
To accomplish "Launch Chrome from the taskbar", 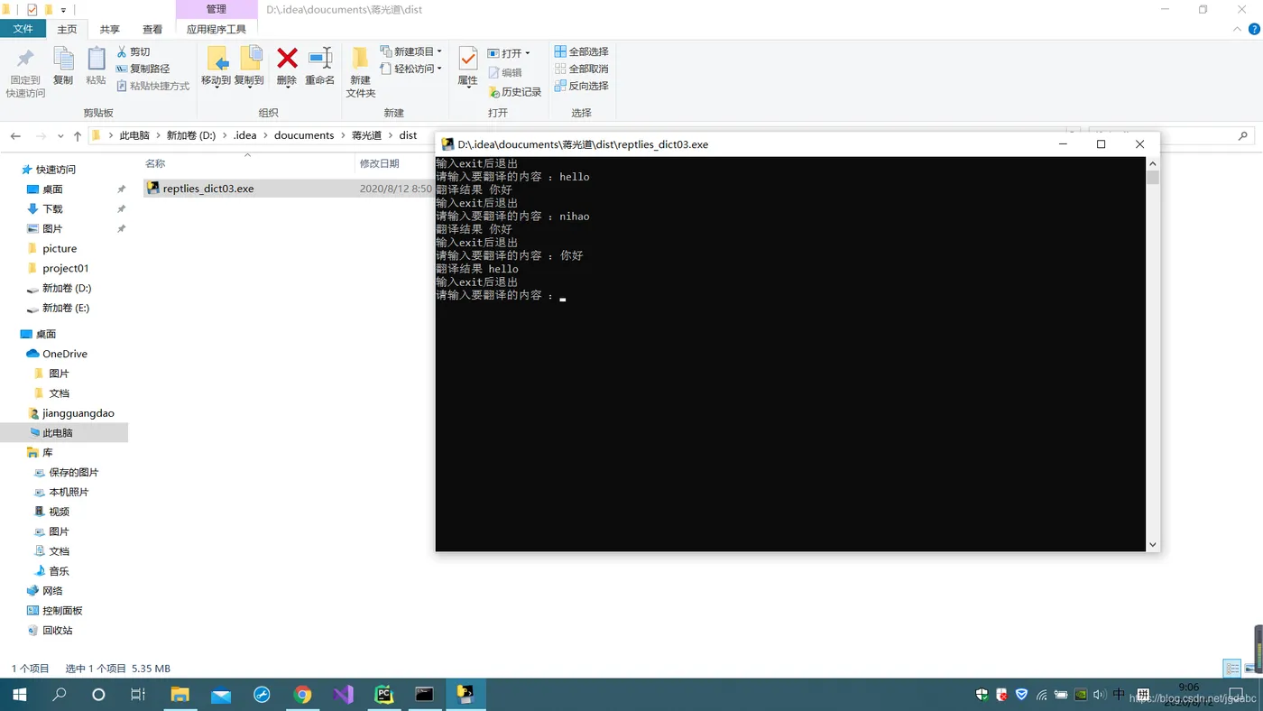I will tap(301, 694).
